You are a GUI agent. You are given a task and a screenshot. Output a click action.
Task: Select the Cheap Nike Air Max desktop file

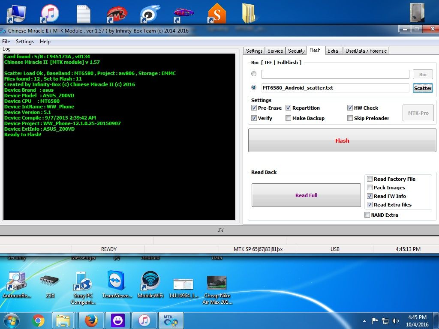point(217,290)
